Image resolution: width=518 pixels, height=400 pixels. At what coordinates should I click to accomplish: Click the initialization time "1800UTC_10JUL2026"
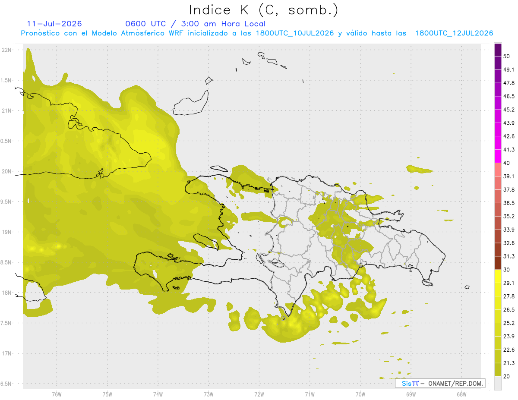295,33
